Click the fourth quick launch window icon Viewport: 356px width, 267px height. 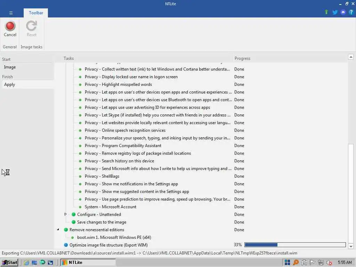(x=50, y=262)
